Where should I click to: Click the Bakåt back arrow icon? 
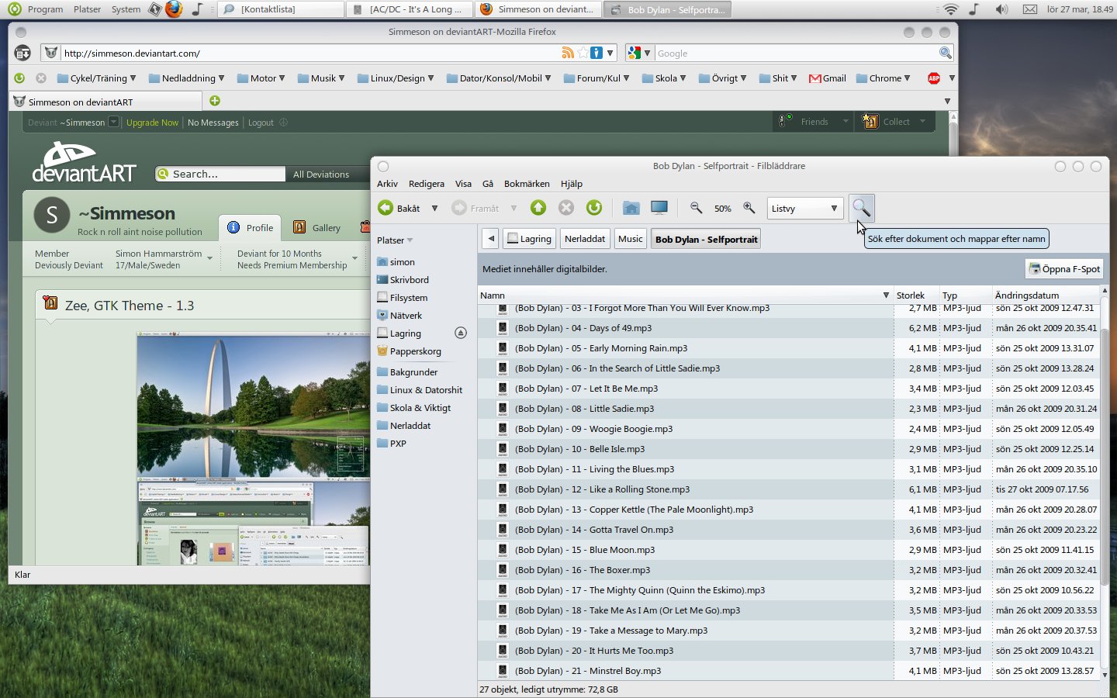coord(386,208)
